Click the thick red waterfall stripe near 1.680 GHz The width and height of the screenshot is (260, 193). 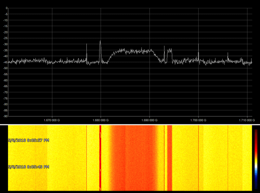(x=100, y=159)
